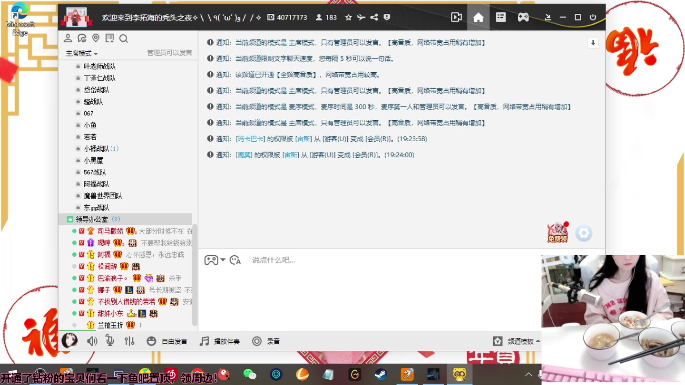Open the contacts person icon
The width and height of the screenshot is (685, 385).
(69, 38)
